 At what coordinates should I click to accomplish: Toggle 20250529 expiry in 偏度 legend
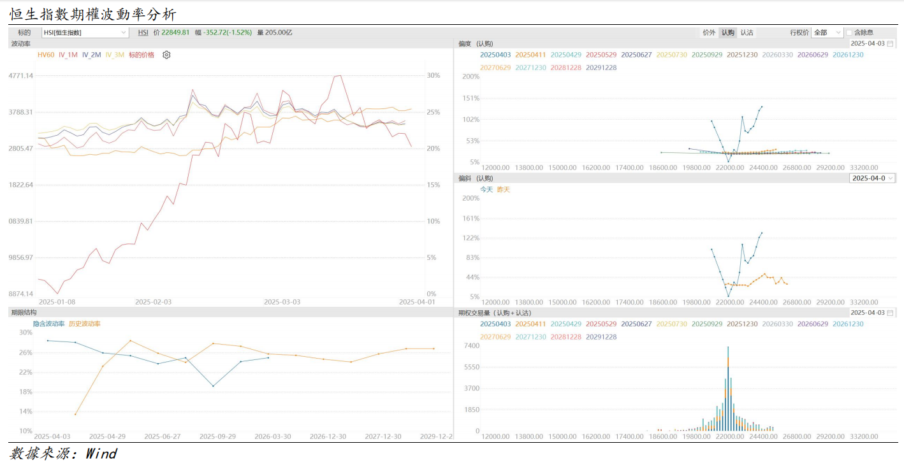[x=602, y=55]
